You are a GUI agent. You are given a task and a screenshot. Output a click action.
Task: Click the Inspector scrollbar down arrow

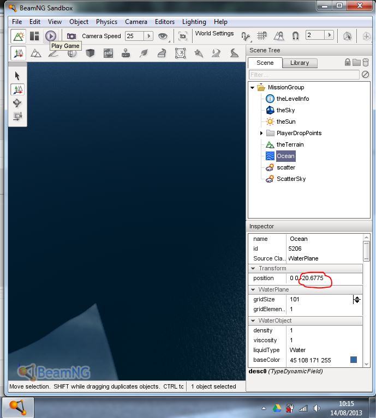click(x=366, y=364)
